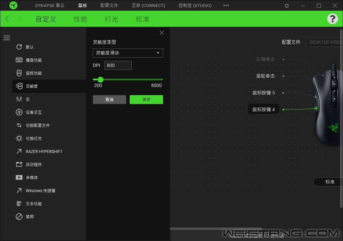
Task: Click the 多媒体 multimedia play icon
Action: [x=19, y=177]
